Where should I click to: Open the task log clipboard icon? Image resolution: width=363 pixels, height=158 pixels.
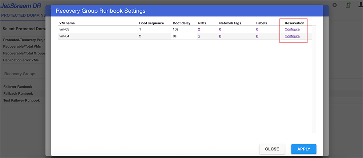[x=348, y=5]
